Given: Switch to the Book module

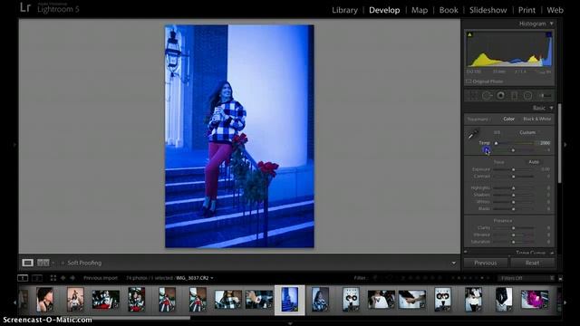Looking at the screenshot, I should coord(449,10).
